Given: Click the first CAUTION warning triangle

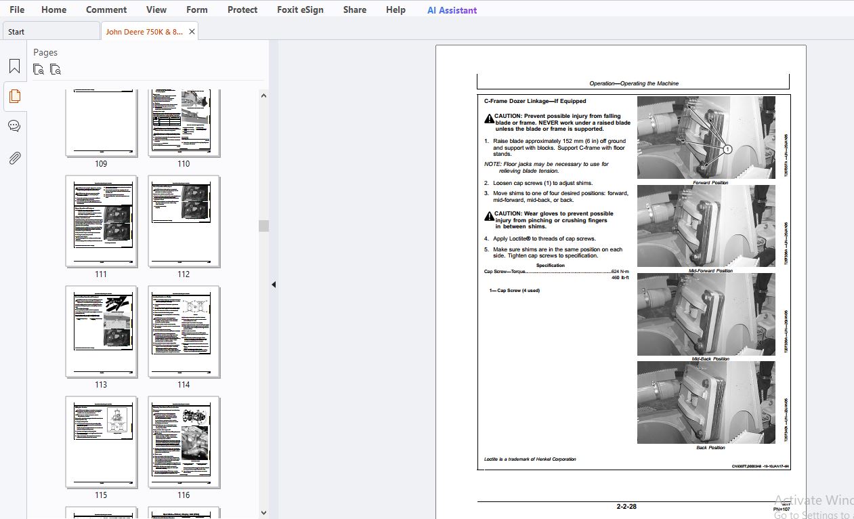Looking at the screenshot, I should click(489, 119).
